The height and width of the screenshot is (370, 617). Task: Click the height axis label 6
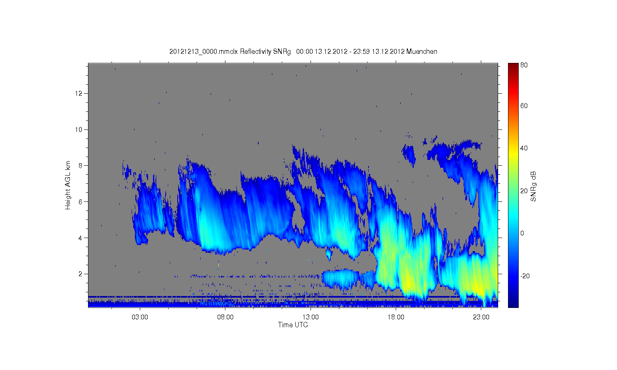pyautogui.click(x=81, y=202)
